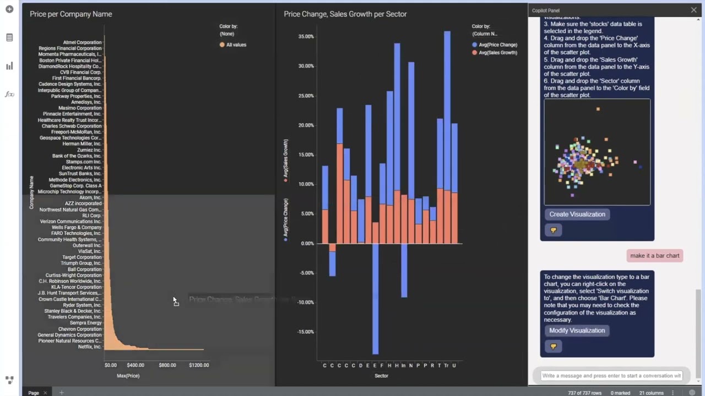The height and width of the screenshot is (396, 705).
Task: Click the Create Visualization button
Action: tap(577, 215)
